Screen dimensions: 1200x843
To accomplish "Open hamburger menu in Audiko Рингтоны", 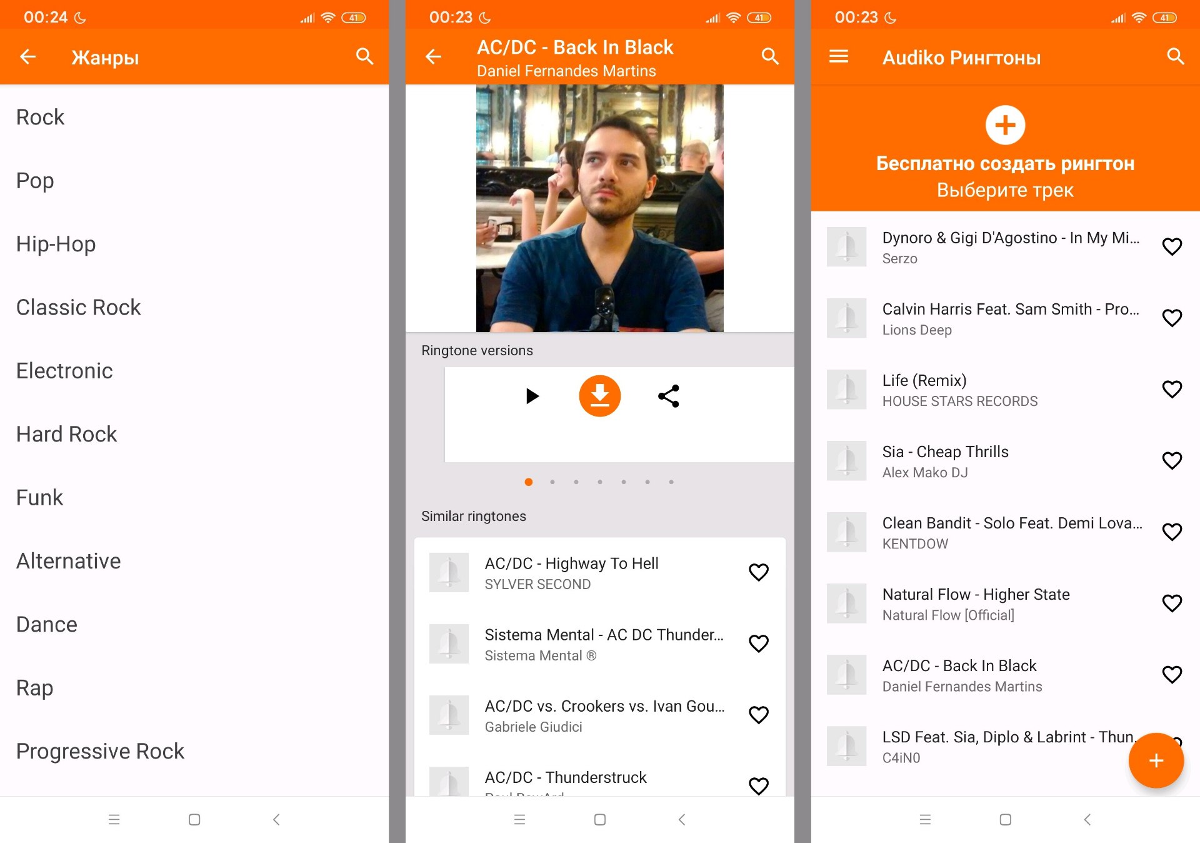I will 838,57.
